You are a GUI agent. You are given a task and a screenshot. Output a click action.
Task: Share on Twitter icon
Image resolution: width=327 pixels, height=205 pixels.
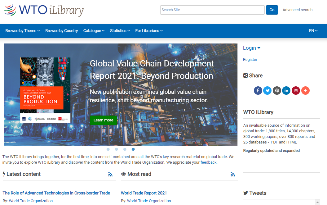click(267, 90)
